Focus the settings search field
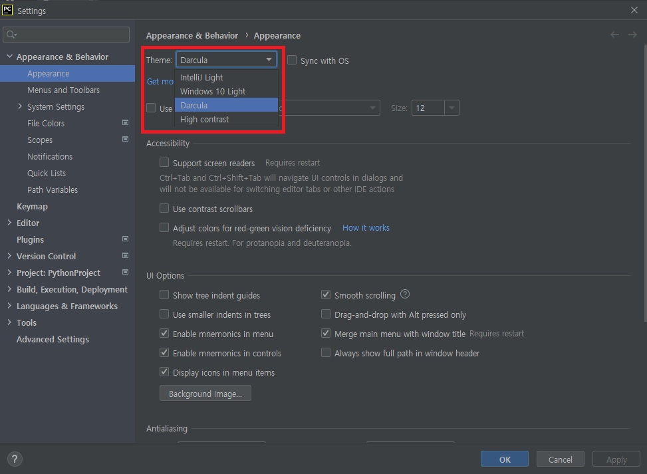This screenshot has width=647, height=474. (66, 35)
